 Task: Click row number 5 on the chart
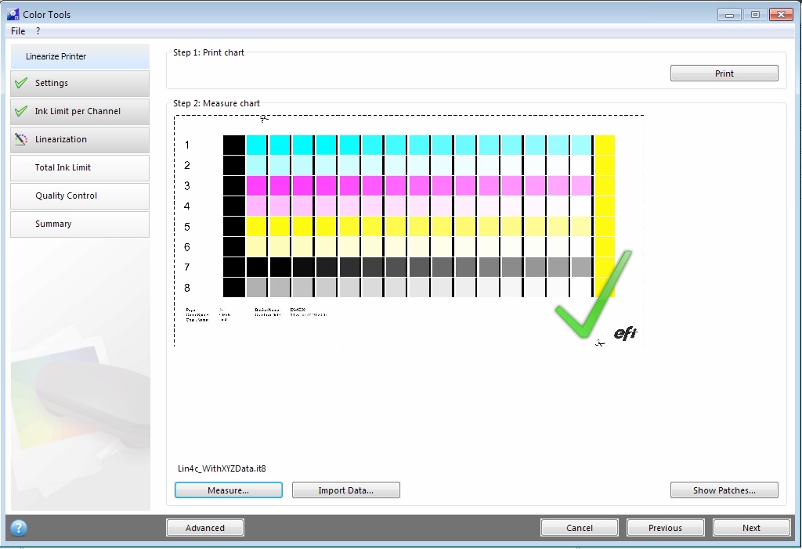point(187,227)
